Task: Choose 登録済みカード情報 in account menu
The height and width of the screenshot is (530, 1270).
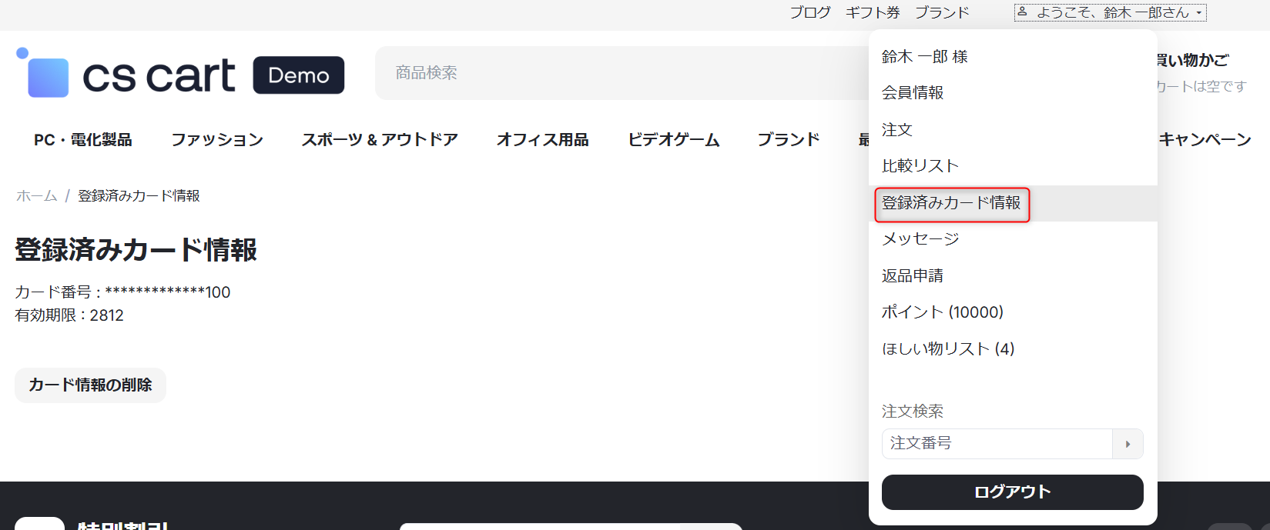Action: [951, 203]
